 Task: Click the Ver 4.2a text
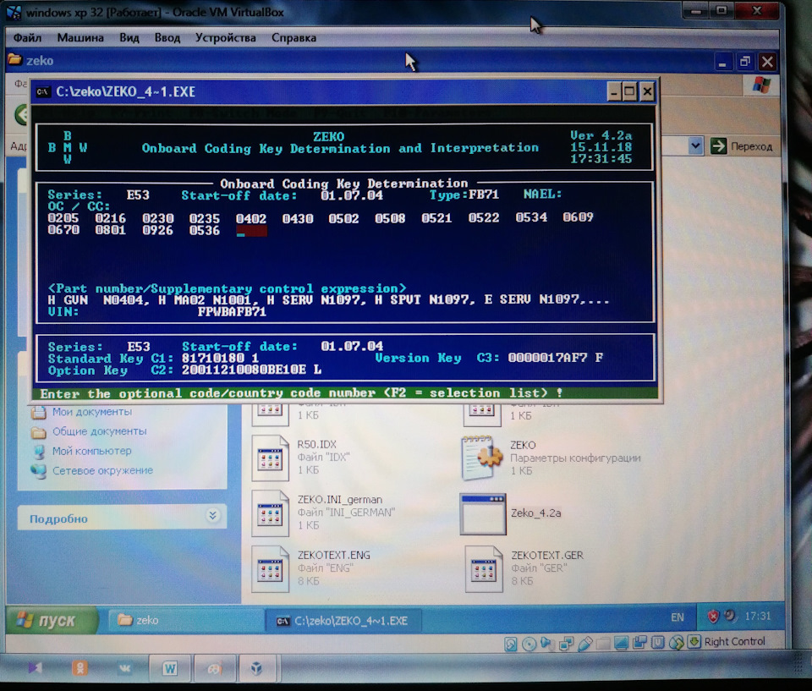(601, 135)
